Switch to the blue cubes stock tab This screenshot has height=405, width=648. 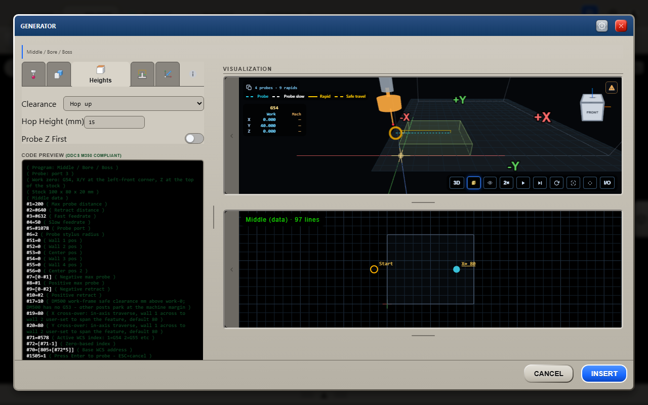(59, 74)
